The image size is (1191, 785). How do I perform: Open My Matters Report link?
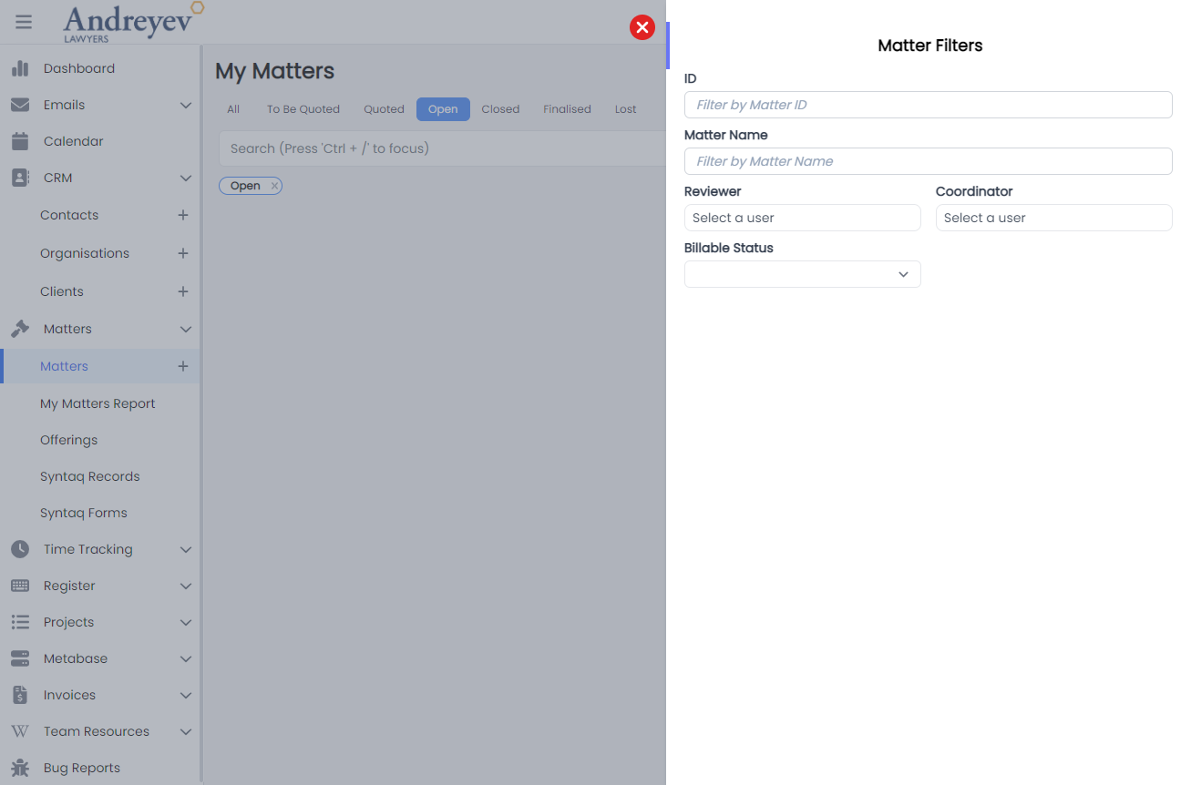click(98, 403)
